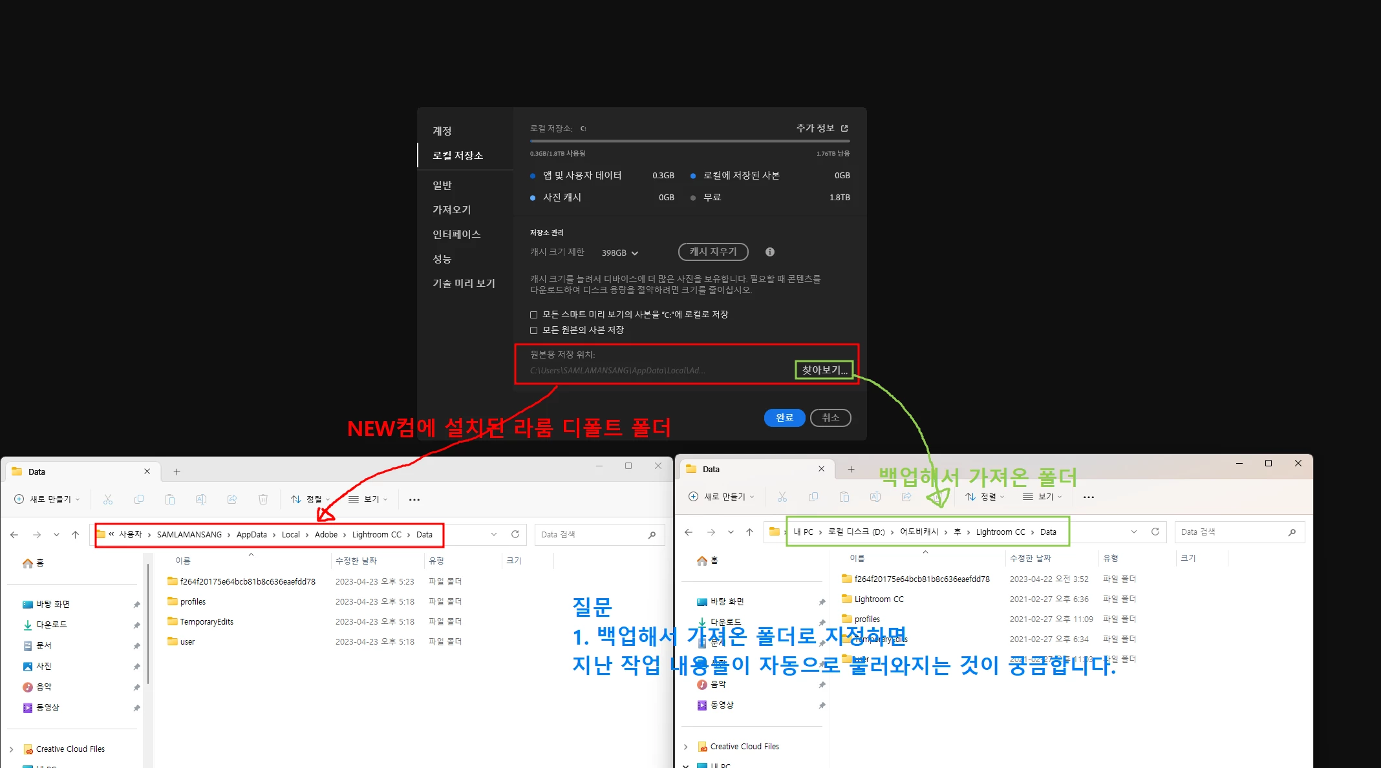Screen dimensions: 1381x768
Task: Open the 보기 dropdown in right Explorer
Action: pyautogui.click(x=1042, y=497)
